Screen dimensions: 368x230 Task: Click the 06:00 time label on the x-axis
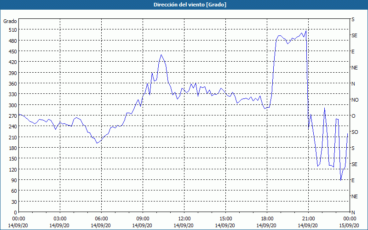coord(101,219)
